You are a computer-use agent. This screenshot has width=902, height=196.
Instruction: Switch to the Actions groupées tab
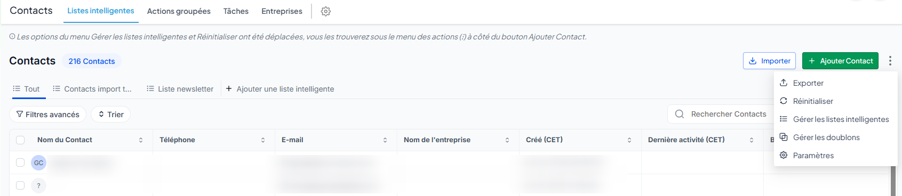(x=179, y=11)
